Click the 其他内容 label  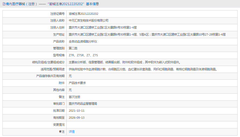[59, 90]
